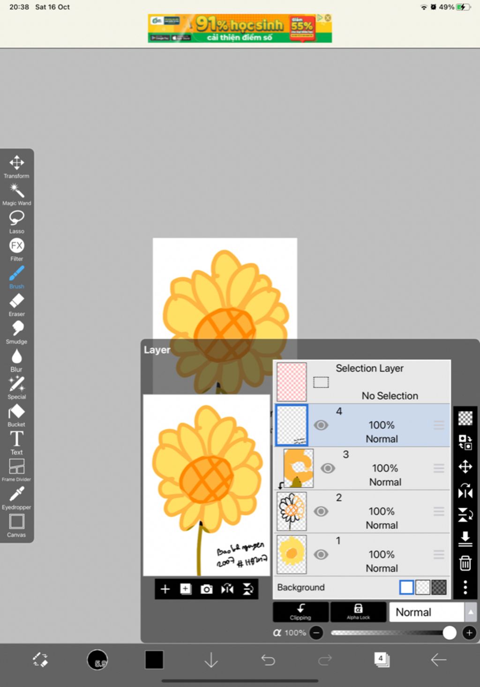The width and height of the screenshot is (480, 687).
Task: Select layer 4 thumbnail
Action: [292, 425]
